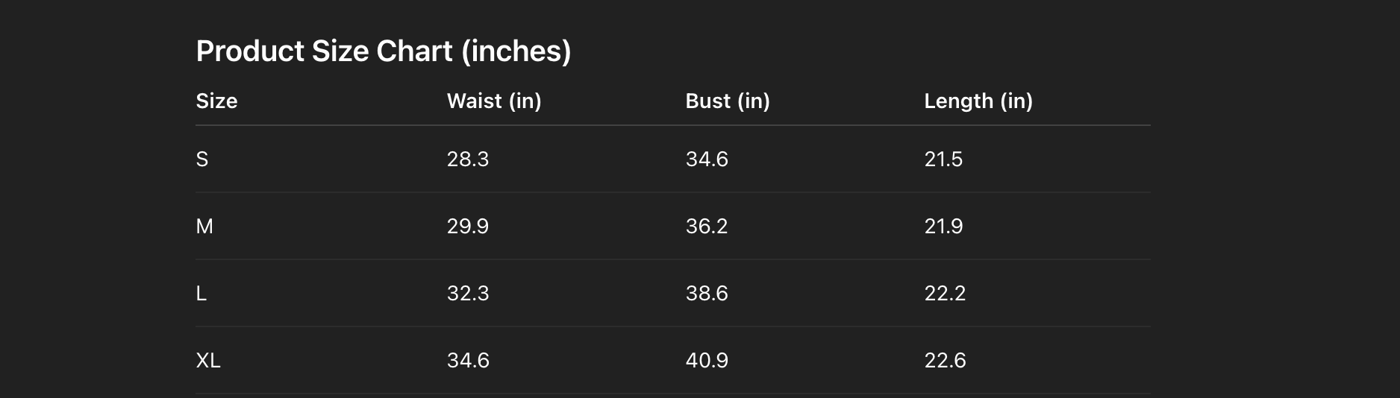Select waist value 29.9

click(467, 227)
